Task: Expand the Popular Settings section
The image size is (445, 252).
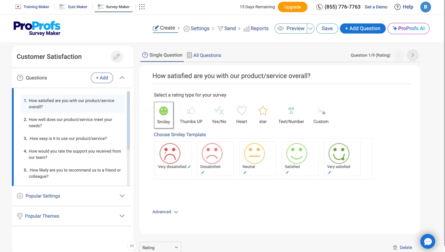Action: pyautogui.click(x=71, y=196)
